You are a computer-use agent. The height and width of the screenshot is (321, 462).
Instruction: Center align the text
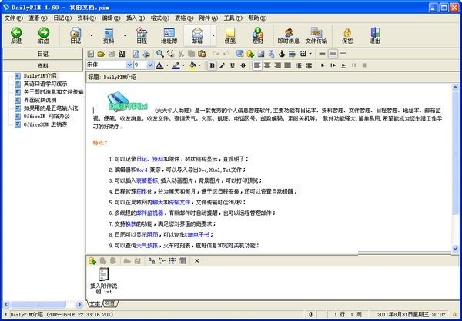point(267,65)
